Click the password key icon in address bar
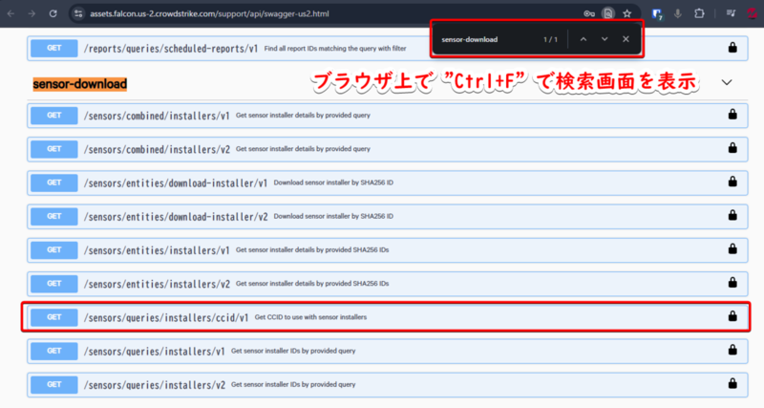The height and width of the screenshot is (408, 764). 589,13
